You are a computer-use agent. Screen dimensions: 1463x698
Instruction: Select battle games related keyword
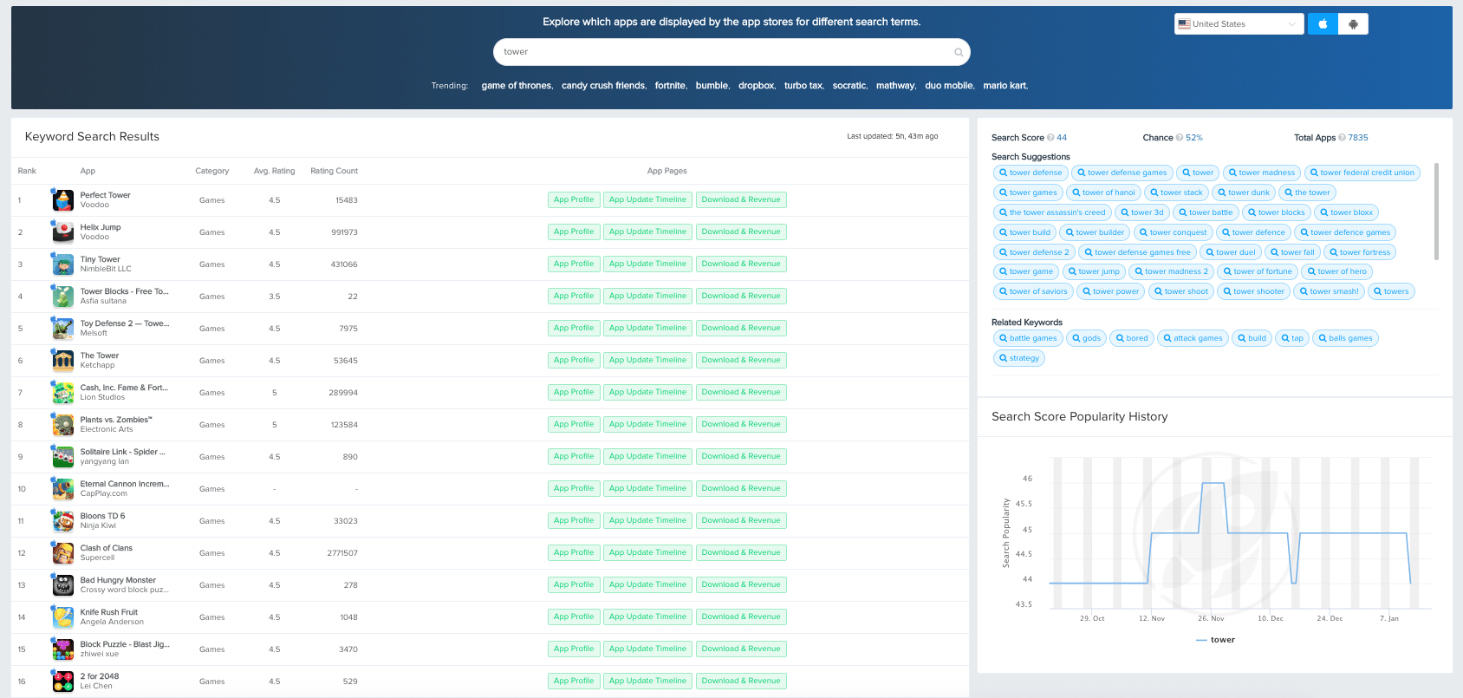(x=1028, y=338)
